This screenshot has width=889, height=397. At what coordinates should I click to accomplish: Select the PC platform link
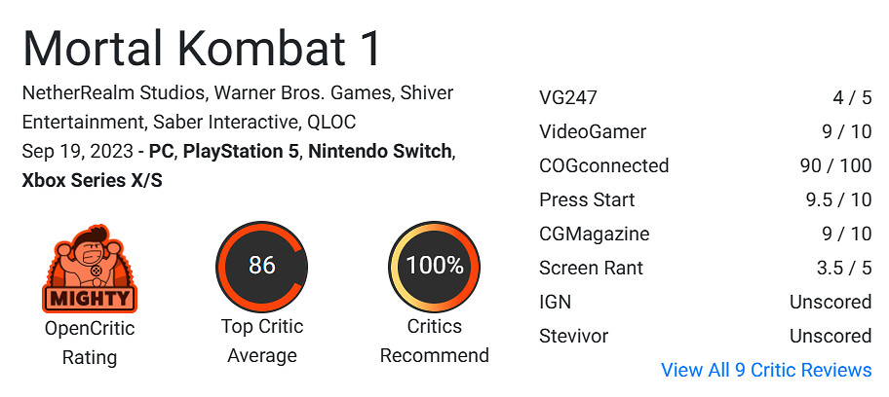coord(162,152)
